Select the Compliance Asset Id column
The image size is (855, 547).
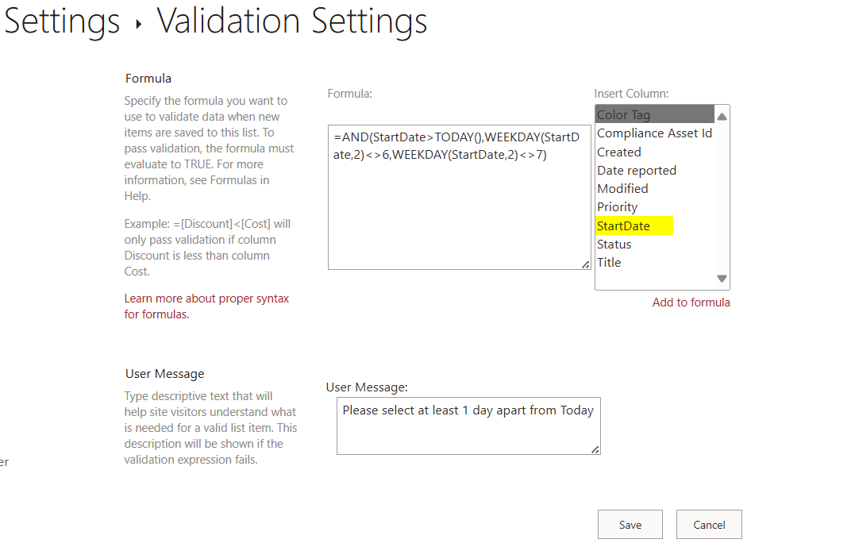(654, 133)
